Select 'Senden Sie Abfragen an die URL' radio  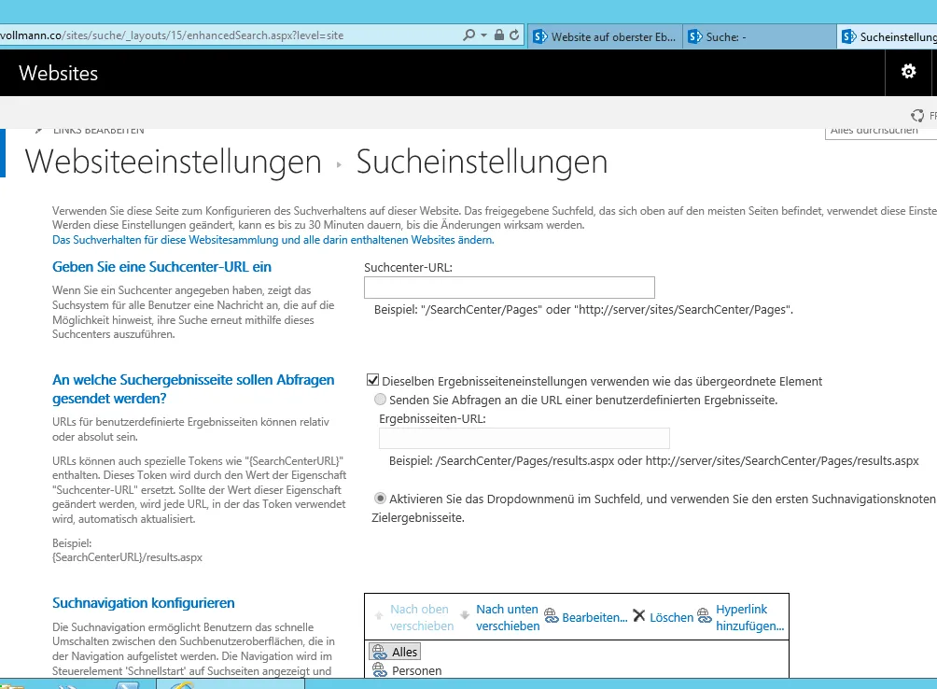(380, 400)
